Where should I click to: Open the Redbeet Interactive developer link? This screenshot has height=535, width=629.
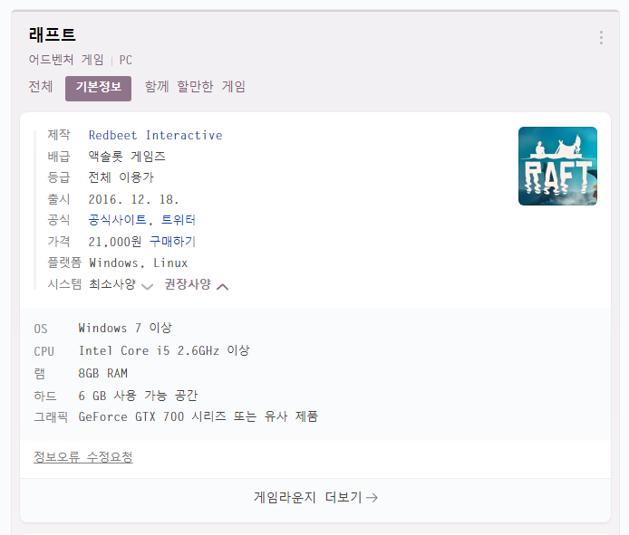[x=155, y=136]
